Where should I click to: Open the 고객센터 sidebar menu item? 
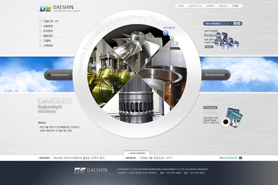tap(48, 45)
